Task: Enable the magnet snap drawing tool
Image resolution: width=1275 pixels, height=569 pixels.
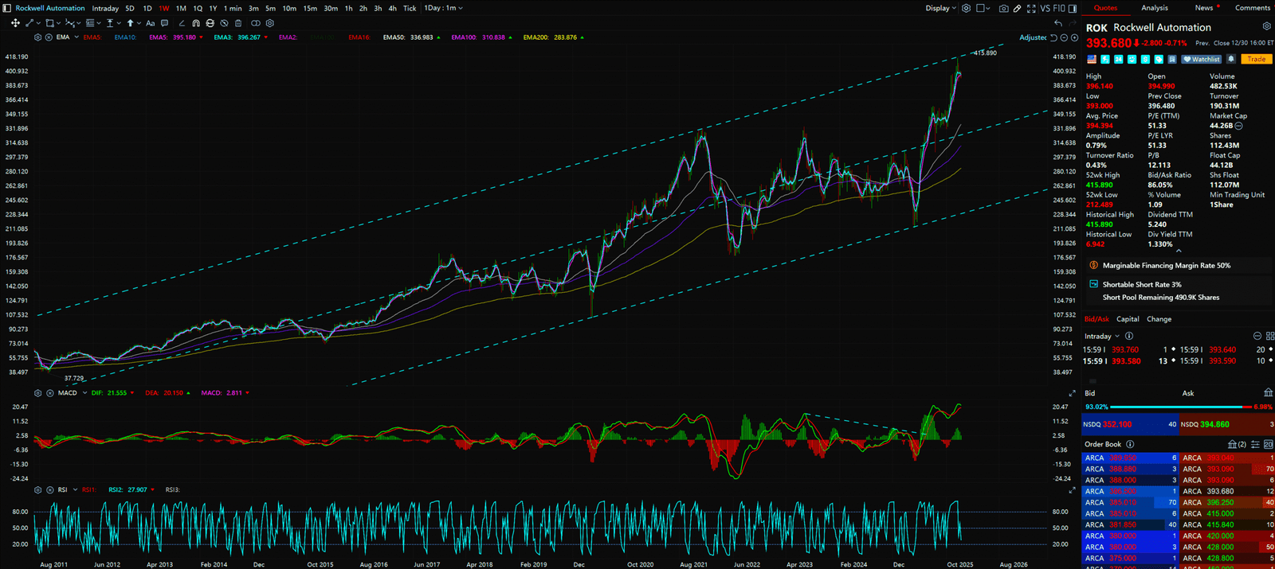Action: coord(196,23)
